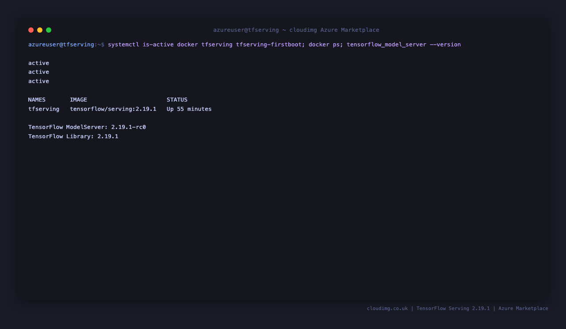Click 'docker ps;' in the command line
This screenshot has width=566, height=329.
pos(326,45)
